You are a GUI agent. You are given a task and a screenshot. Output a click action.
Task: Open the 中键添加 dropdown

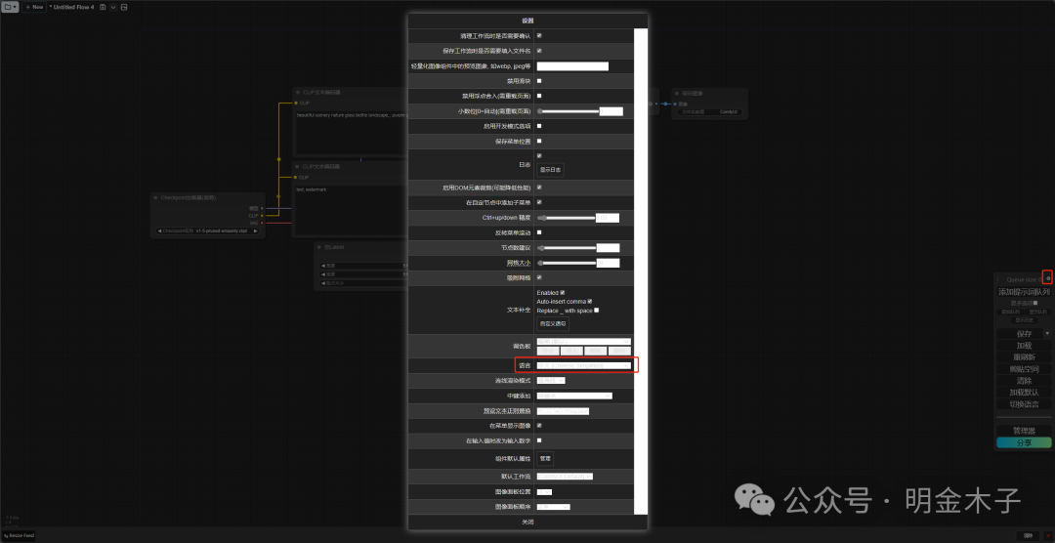click(574, 396)
